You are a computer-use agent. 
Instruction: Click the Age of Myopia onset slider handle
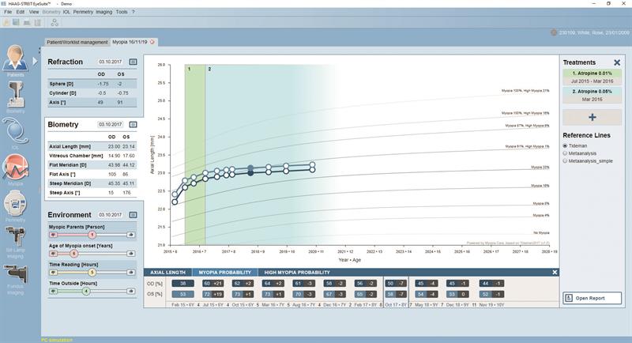pyautogui.click(x=73, y=254)
